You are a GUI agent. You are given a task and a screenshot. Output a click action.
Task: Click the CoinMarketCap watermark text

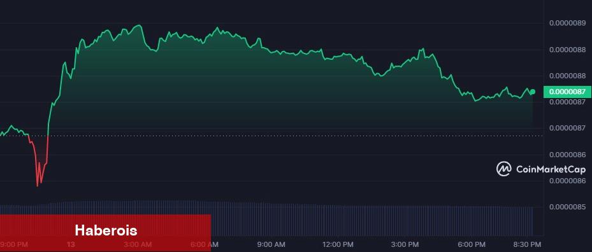coord(551,169)
